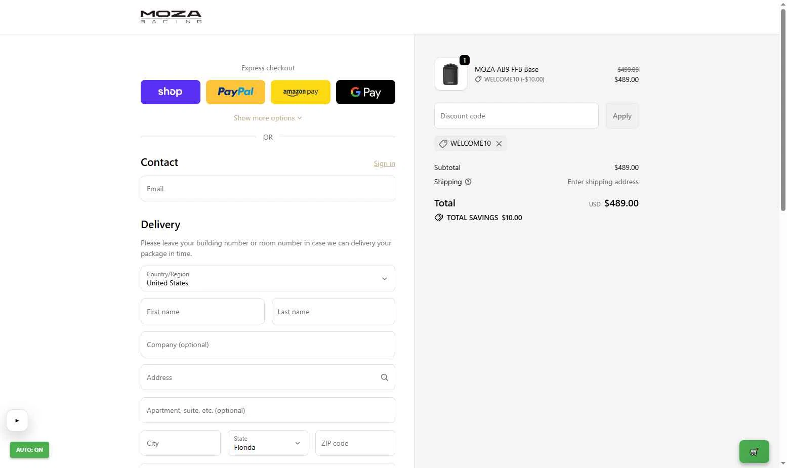Click the address search magnifier icon
The image size is (787, 468).
(x=385, y=377)
